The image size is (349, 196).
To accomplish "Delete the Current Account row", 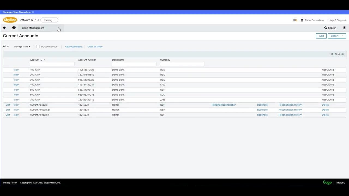I will pyautogui.click(x=325, y=105).
